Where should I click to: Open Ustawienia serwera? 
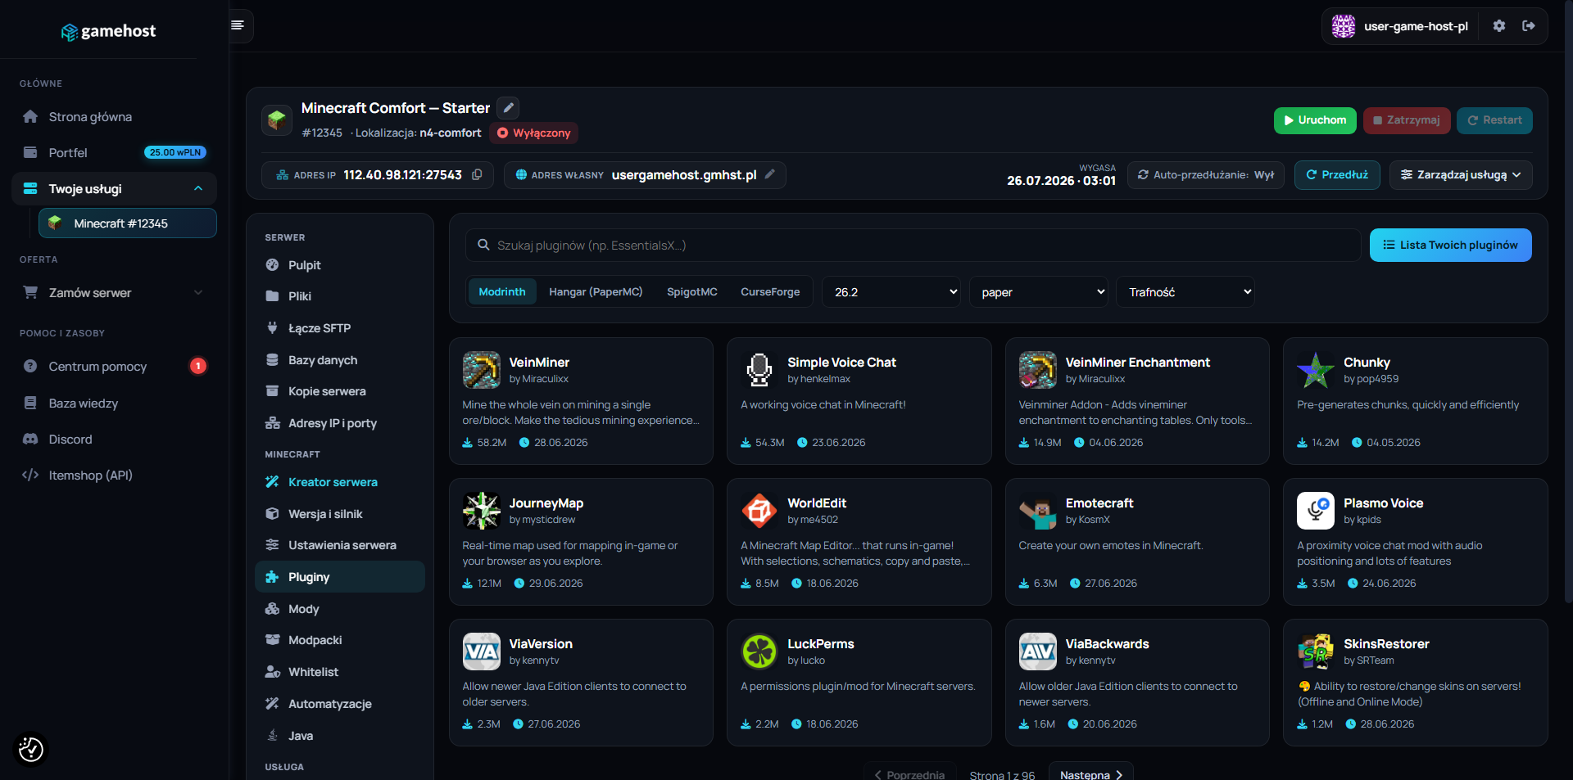pos(340,545)
